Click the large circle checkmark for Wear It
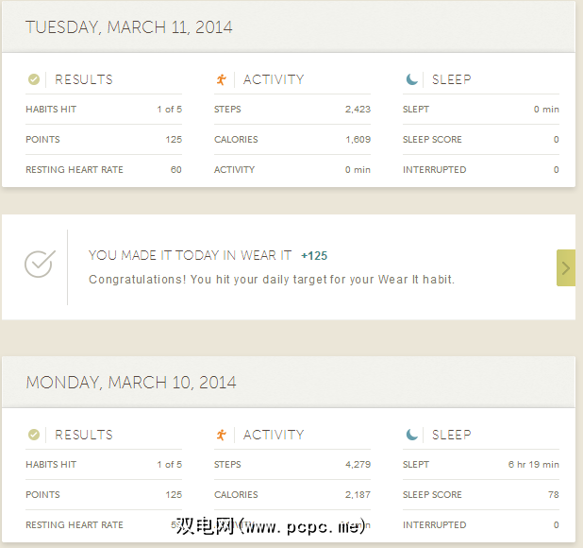The width and height of the screenshot is (583, 548). pos(40,264)
